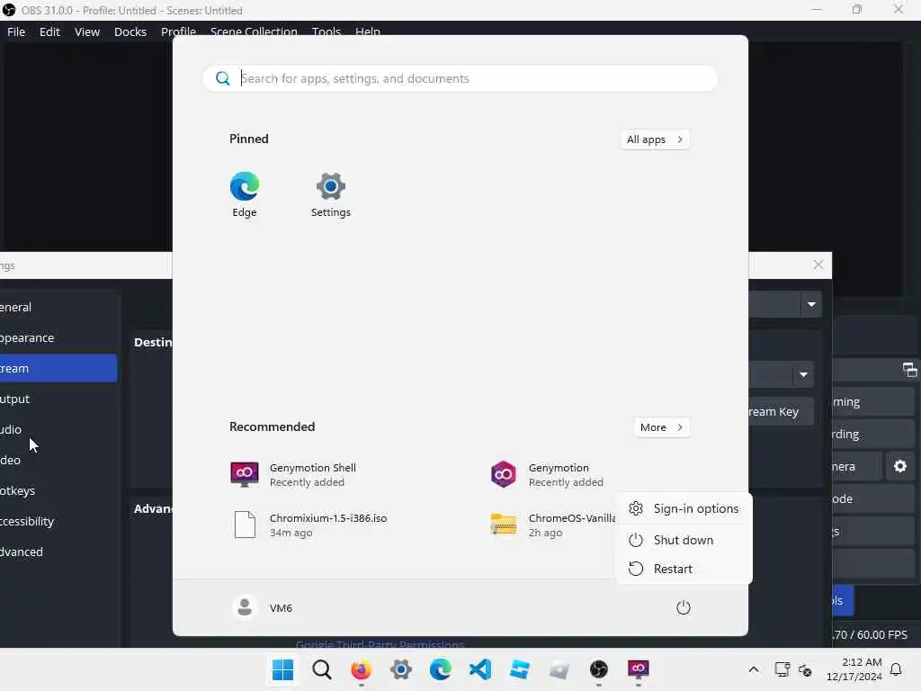This screenshot has width=921, height=691.
Task: Select the Video settings category
Action: pos(58,460)
